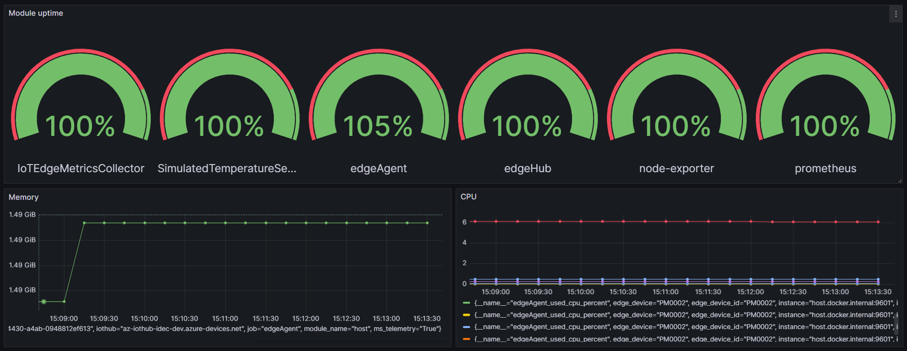Select the IoTEdgeMetricsCollector gauge arc
The image size is (907, 351).
tap(81, 94)
